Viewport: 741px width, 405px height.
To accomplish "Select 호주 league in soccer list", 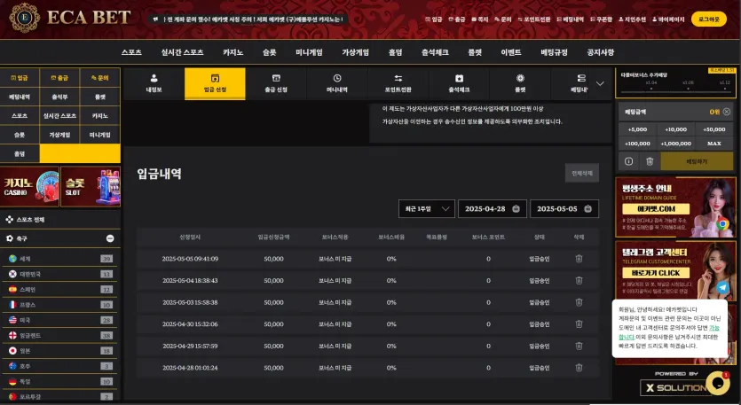I will pos(60,366).
